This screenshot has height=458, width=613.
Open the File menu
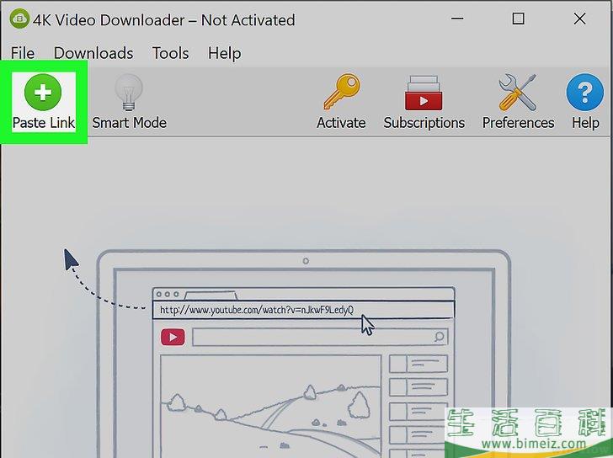23,53
